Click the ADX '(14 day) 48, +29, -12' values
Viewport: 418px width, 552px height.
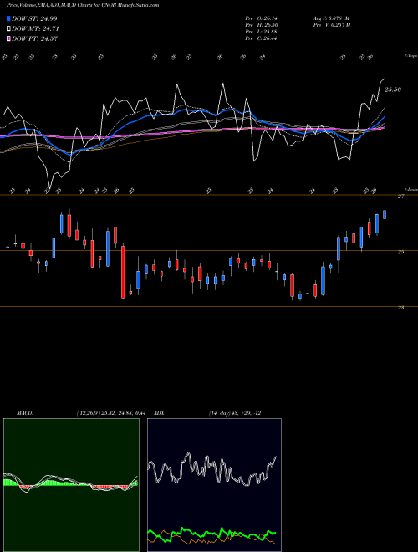coord(235,413)
